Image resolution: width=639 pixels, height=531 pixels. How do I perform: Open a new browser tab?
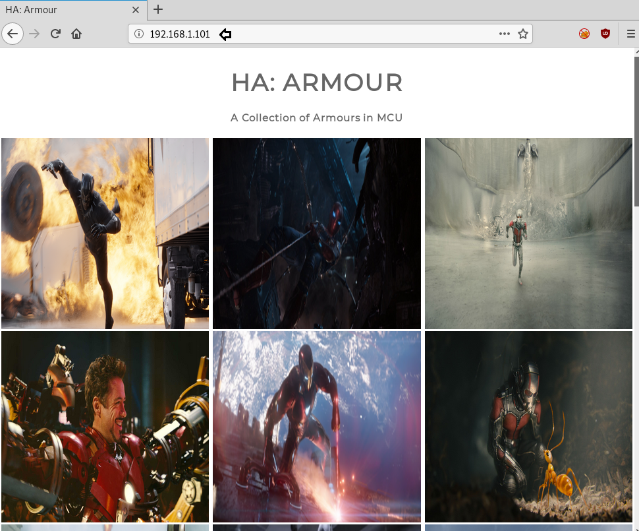pyautogui.click(x=158, y=9)
